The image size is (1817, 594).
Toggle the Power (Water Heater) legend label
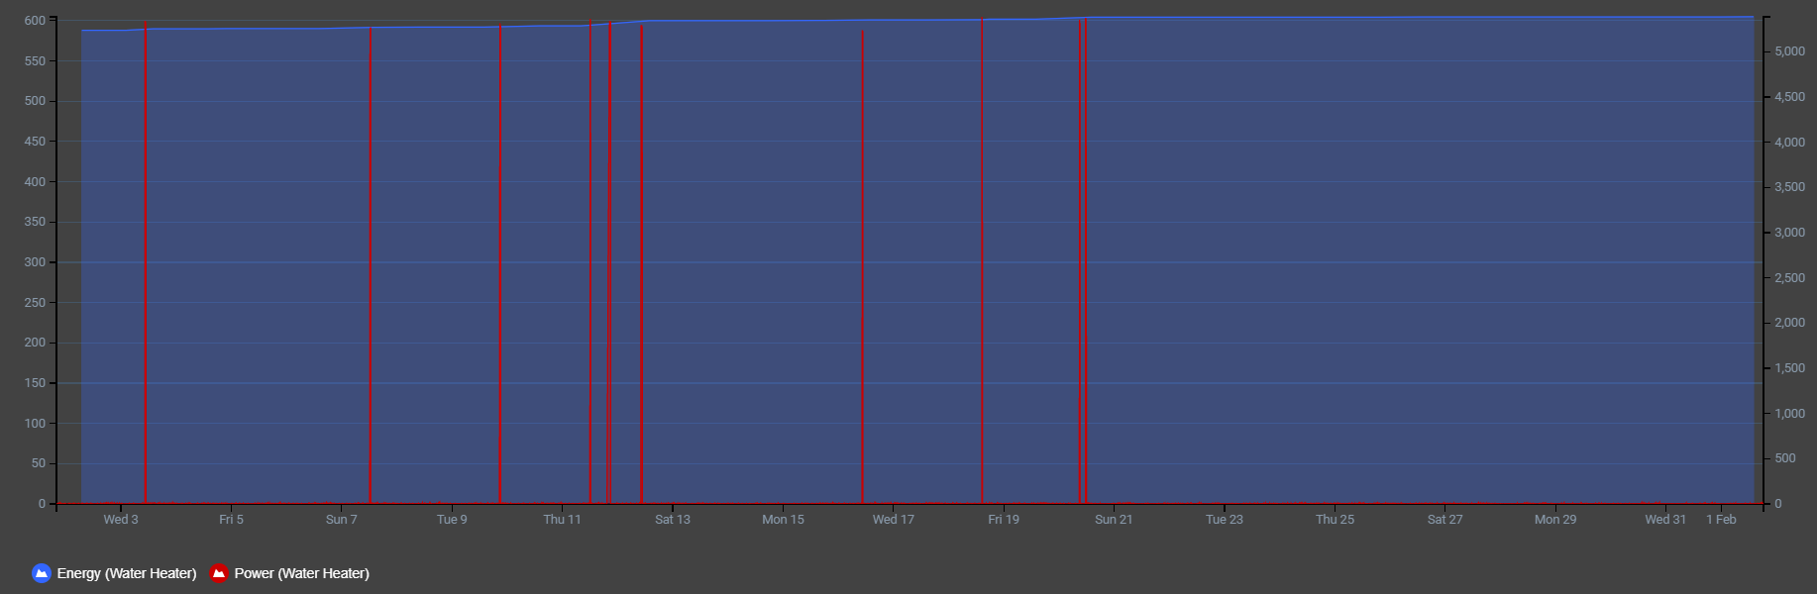coord(301,573)
